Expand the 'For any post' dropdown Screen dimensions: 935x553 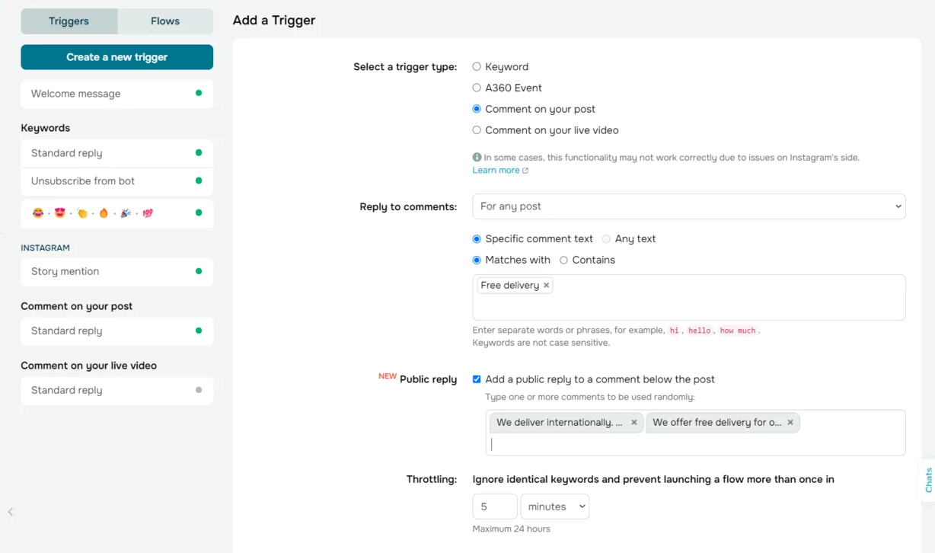coord(688,206)
